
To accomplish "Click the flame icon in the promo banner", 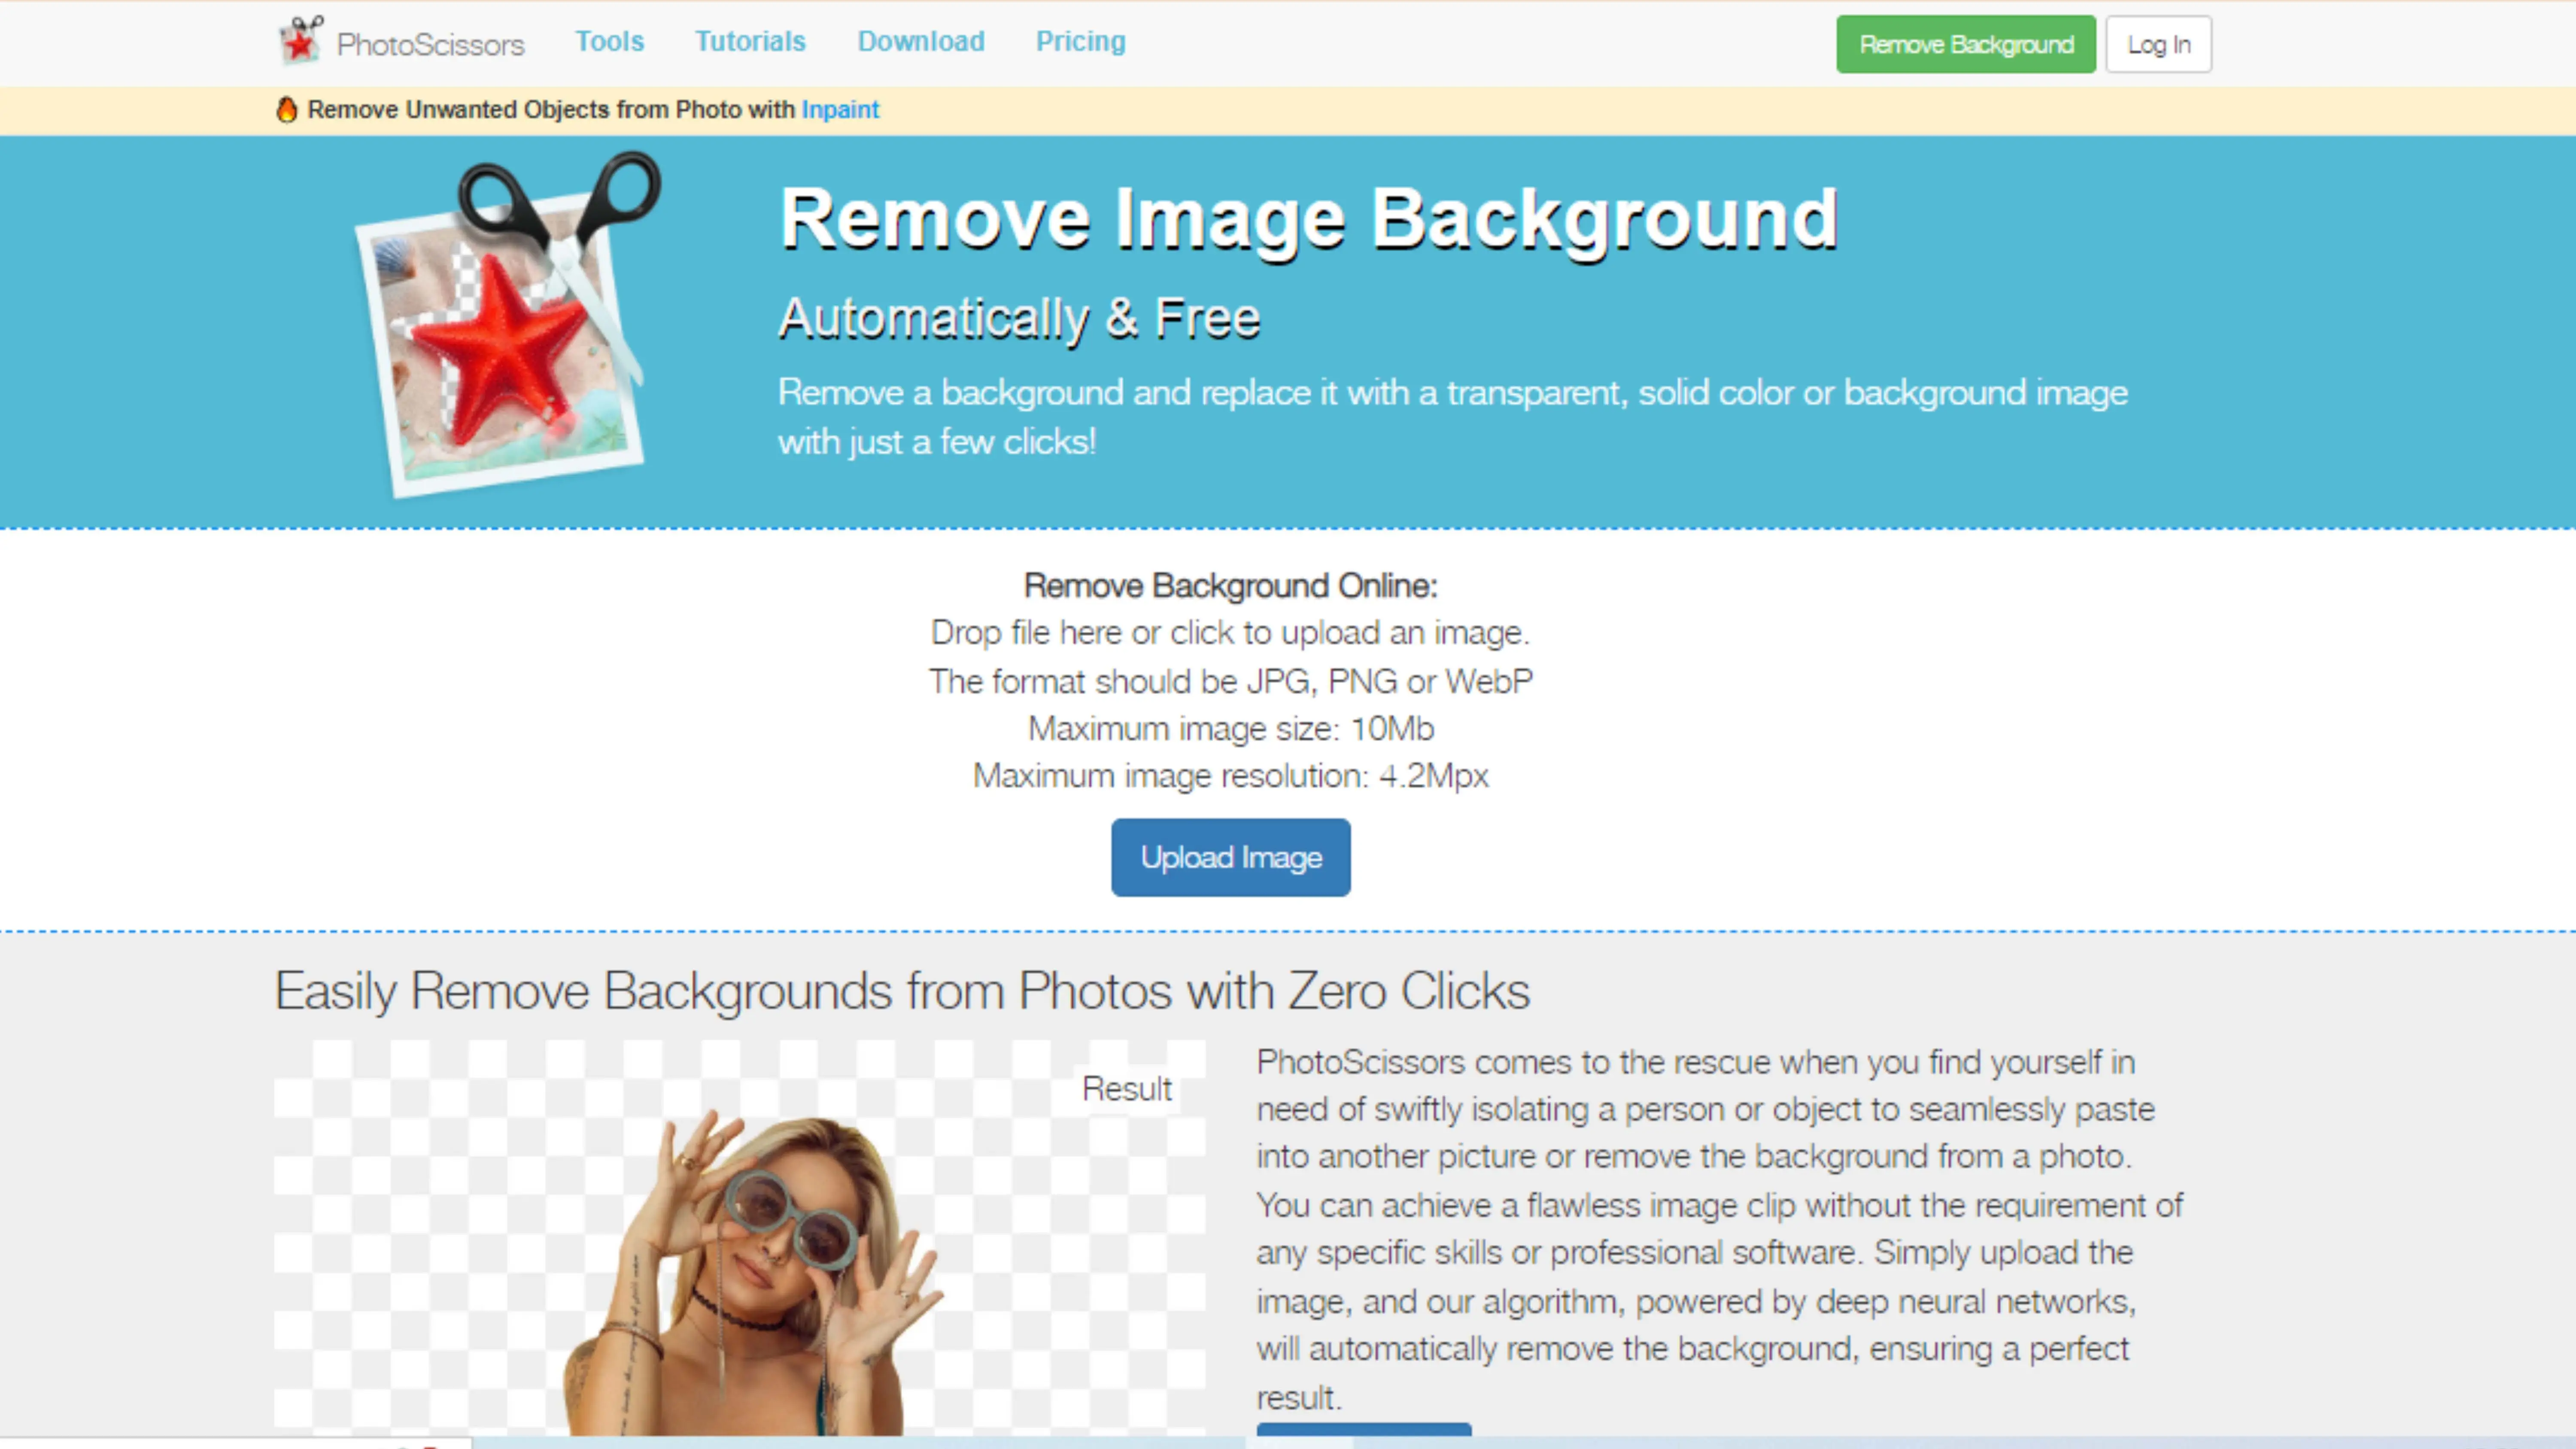I will pos(287,109).
